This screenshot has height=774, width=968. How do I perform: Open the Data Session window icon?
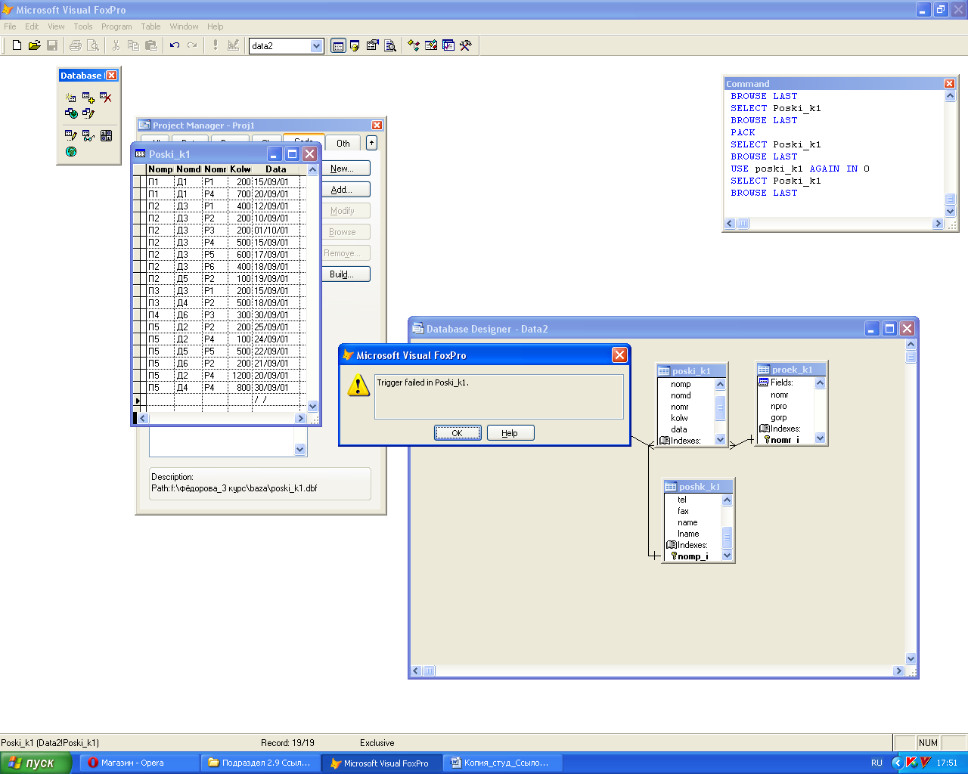(x=355, y=45)
